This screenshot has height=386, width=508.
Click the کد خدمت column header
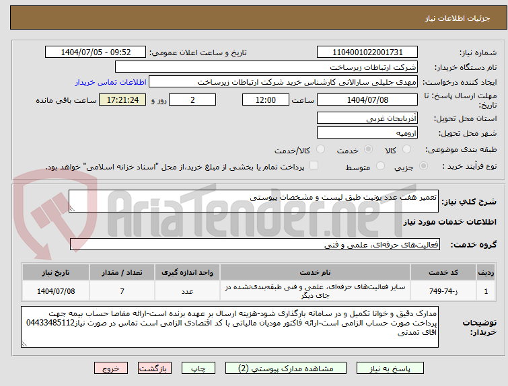point(443,272)
